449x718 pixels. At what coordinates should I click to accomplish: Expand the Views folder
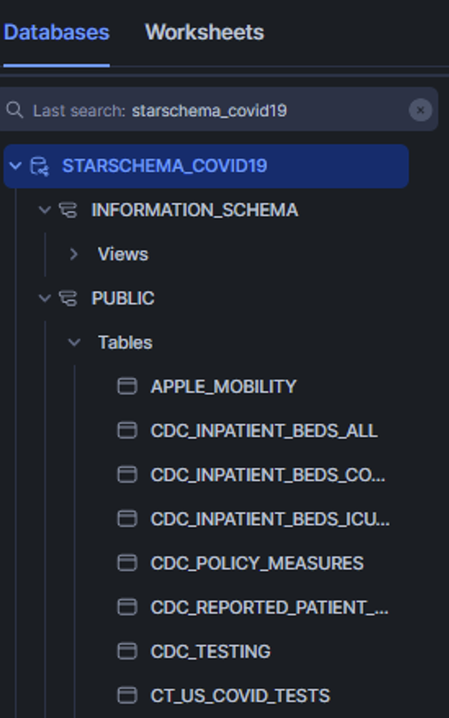tap(74, 255)
